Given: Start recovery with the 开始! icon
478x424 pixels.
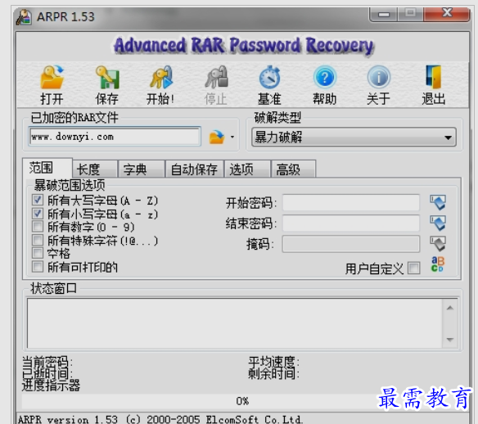Looking at the screenshot, I should pos(160,78).
